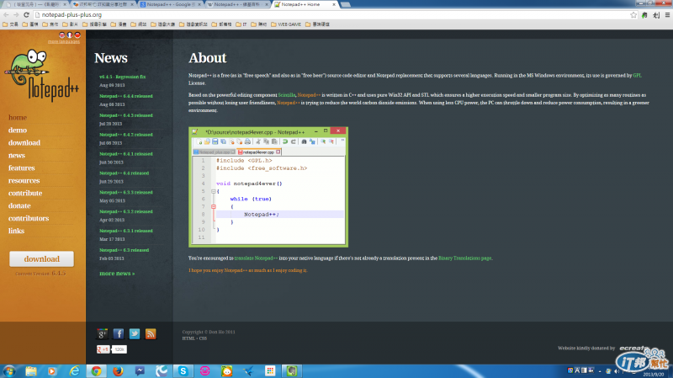Switch to the first browser tab
The height and width of the screenshot is (378, 673).
click(35, 4)
